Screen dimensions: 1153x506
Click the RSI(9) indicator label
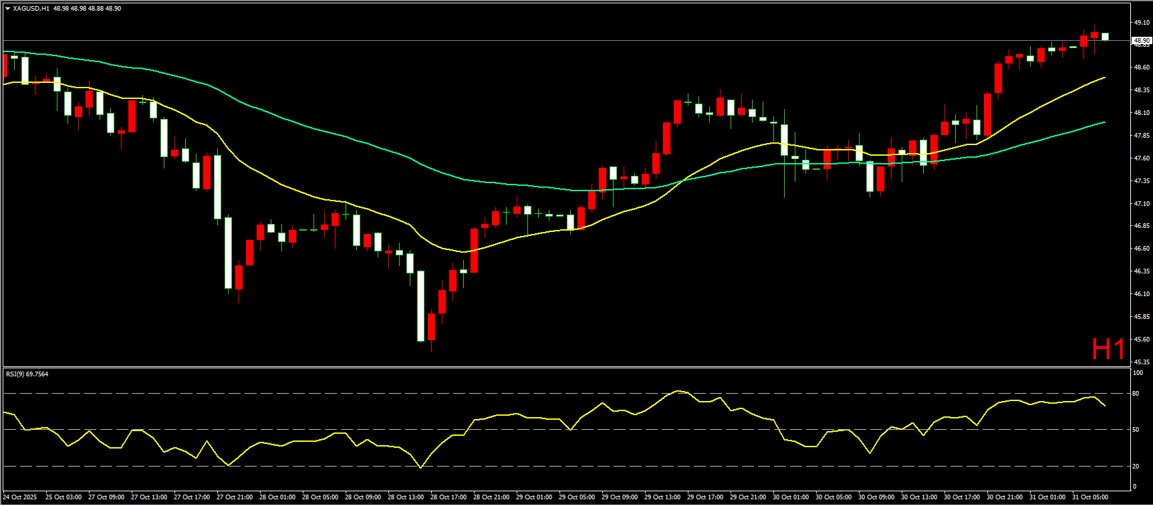(x=27, y=374)
